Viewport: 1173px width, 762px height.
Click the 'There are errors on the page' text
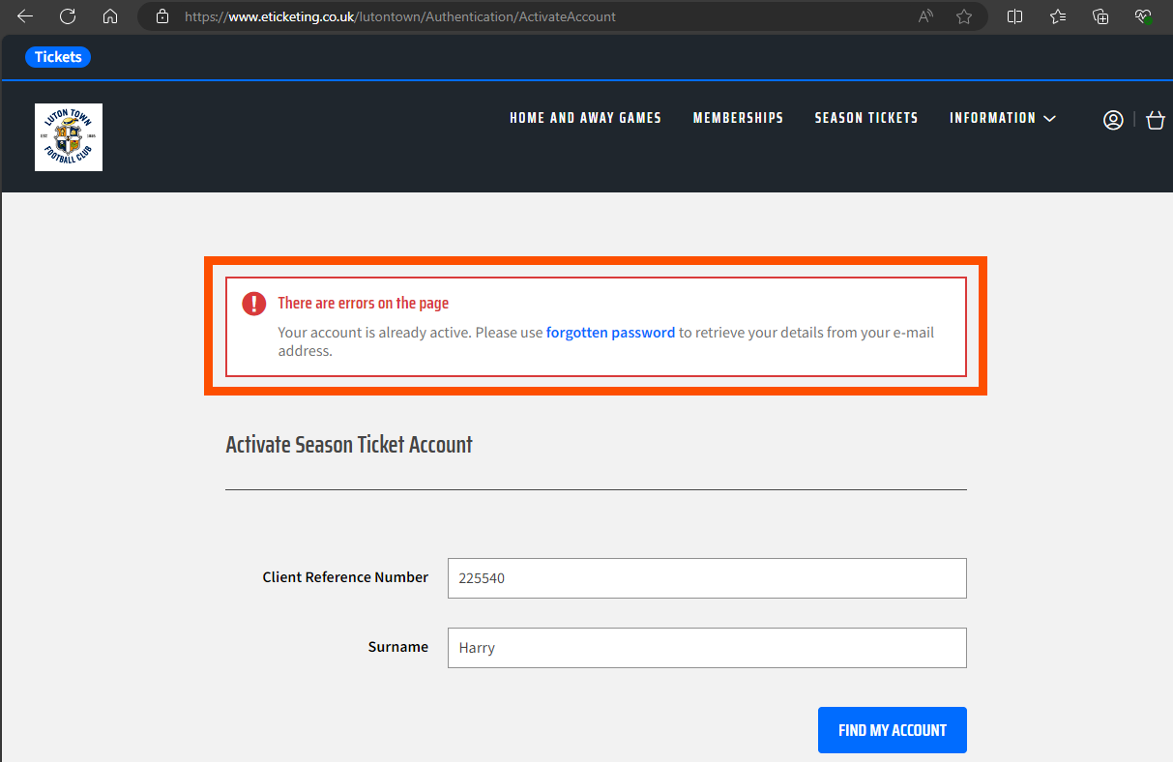(364, 304)
